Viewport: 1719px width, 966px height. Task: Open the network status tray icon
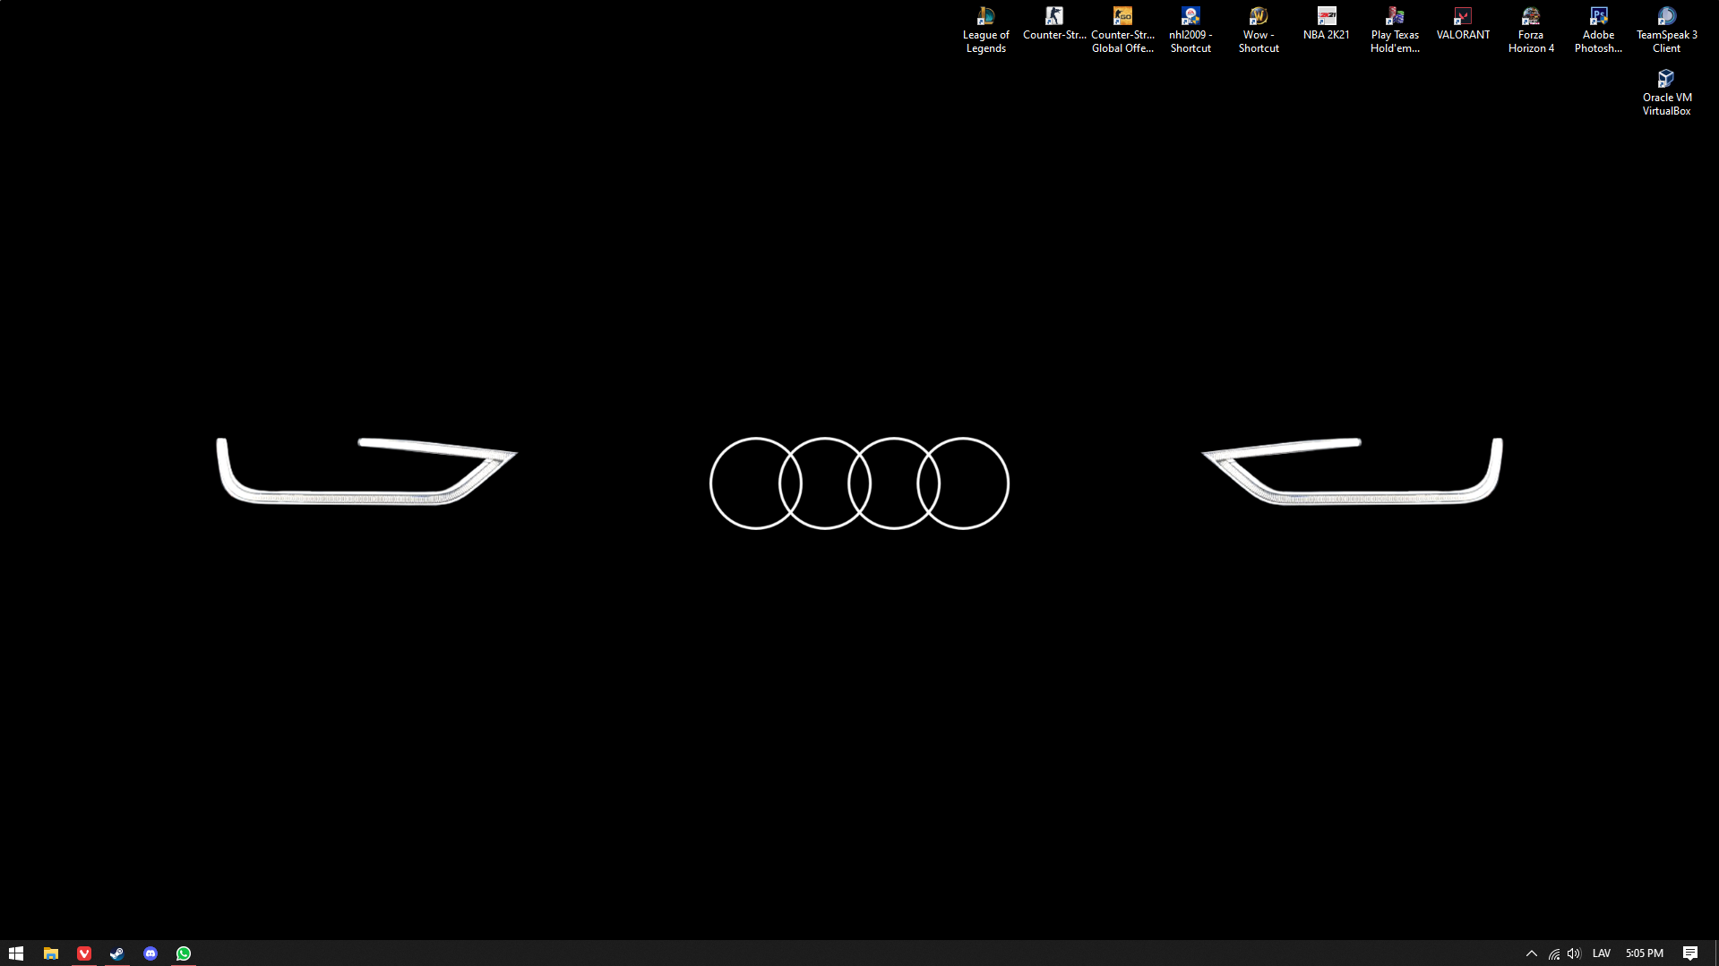(1554, 953)
